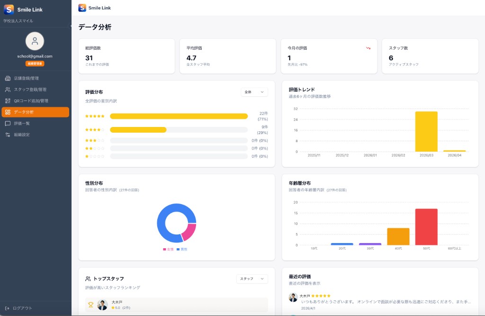Click the 2026/03 bar in trend chart
485x316 pixels.
click(426, 131)
